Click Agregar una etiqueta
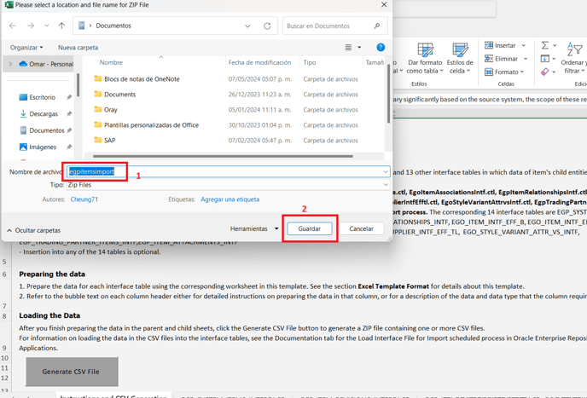This screenshot has width=587, height=398. click(230, 199)
